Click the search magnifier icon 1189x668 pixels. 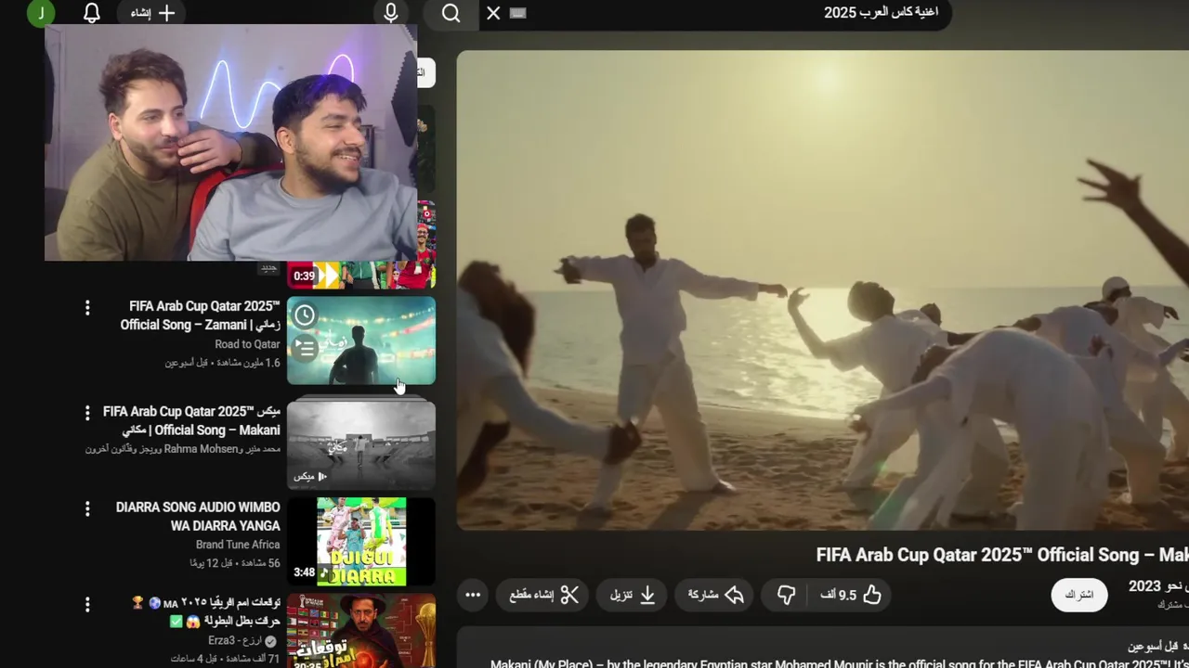coord(451,13)
